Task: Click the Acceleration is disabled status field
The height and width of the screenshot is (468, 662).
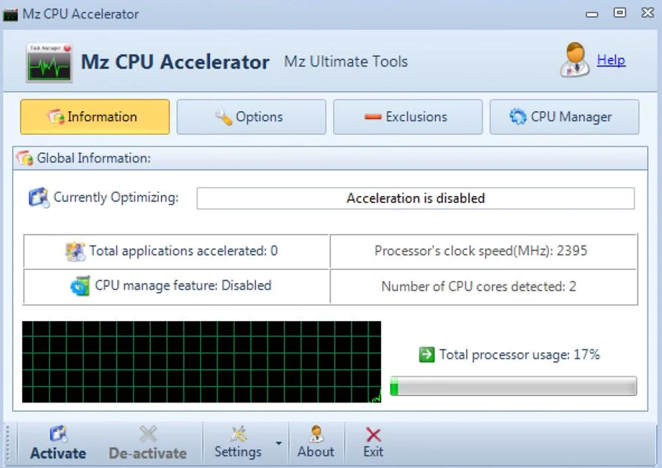Action: pyautogui.click(x=415, y=198)
